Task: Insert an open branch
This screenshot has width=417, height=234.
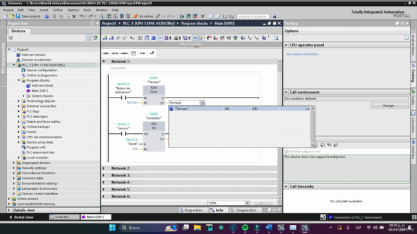Action: [143, 53]
